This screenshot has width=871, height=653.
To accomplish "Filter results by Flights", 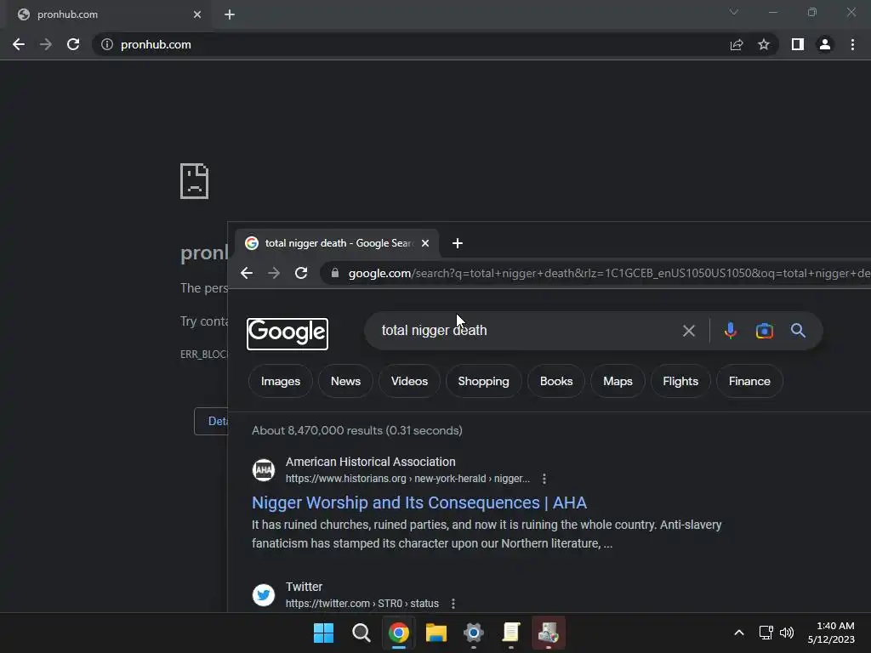I will 680,381.
